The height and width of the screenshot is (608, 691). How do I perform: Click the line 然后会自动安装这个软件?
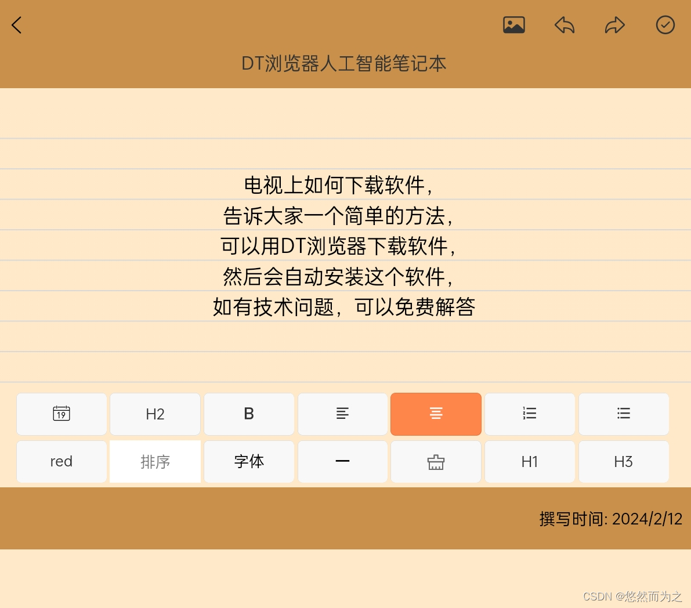[x=338, y=277]
